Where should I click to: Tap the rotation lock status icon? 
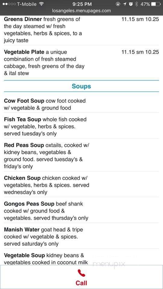tap(118, 4)
